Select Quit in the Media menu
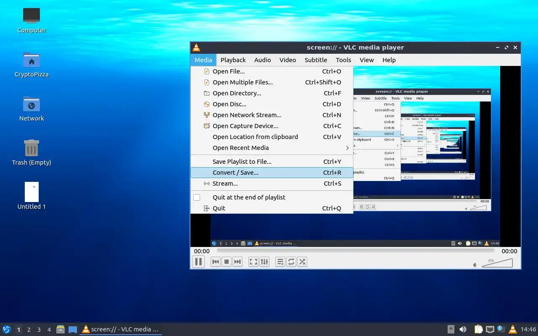The width and height of the screenshot is (538, 336). (272, 208)
